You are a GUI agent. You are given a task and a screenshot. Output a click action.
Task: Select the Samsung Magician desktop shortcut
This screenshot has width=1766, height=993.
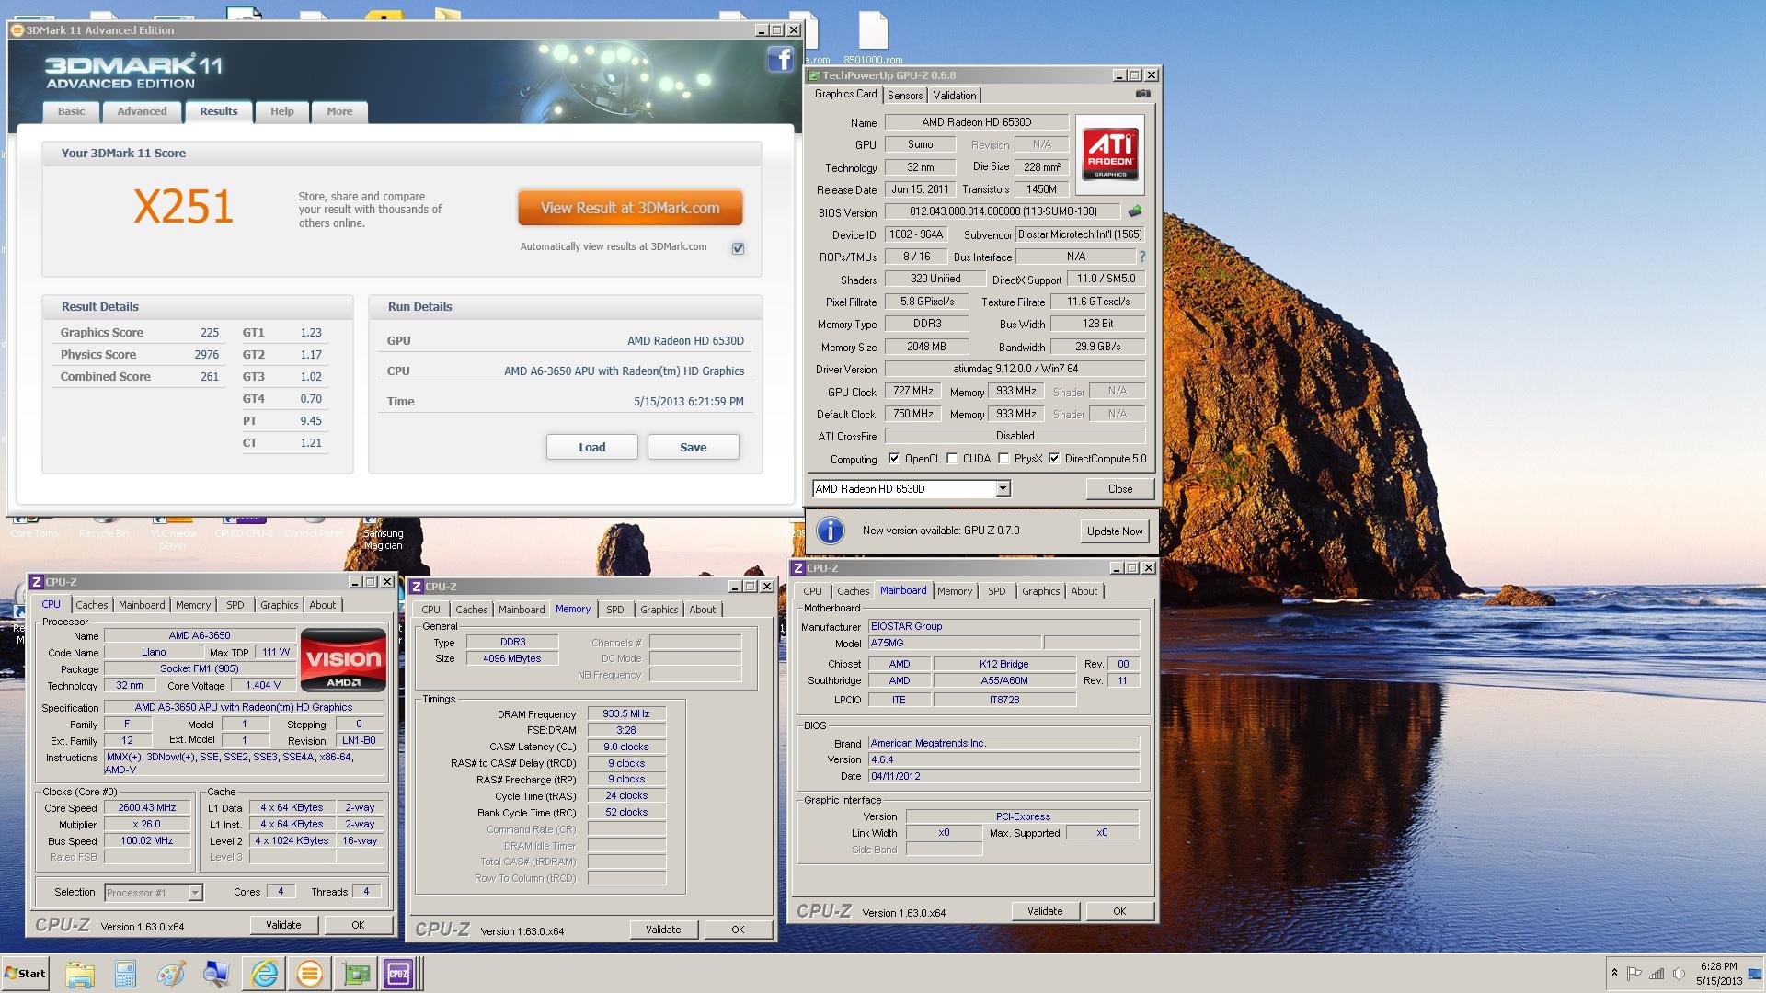pyautogui.click(x=383, y=533)
